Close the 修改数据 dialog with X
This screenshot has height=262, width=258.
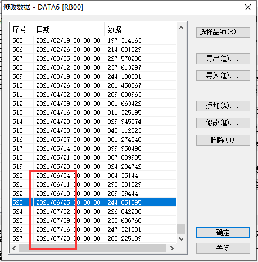pyautogui.click(x=248, y=7)
